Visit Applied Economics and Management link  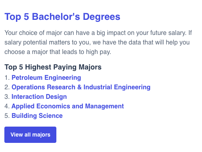[x=68, y=106]
